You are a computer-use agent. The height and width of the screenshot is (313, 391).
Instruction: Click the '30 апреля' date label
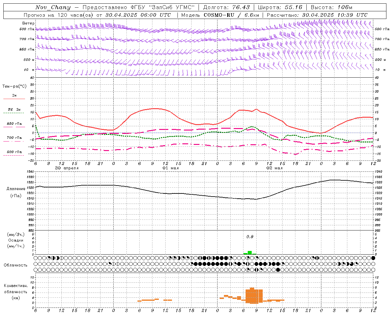67,168
